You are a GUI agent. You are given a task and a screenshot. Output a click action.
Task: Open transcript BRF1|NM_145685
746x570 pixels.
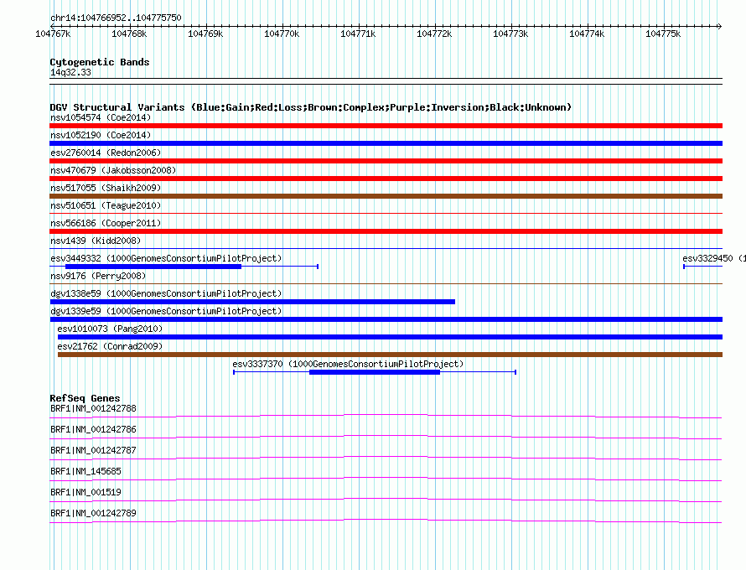(x=85, y=472)
